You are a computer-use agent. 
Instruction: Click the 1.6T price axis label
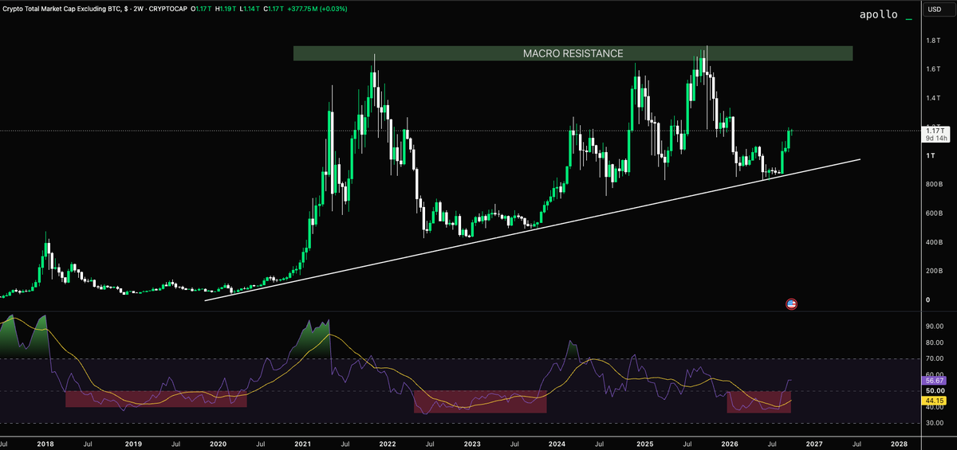point(931,69)
